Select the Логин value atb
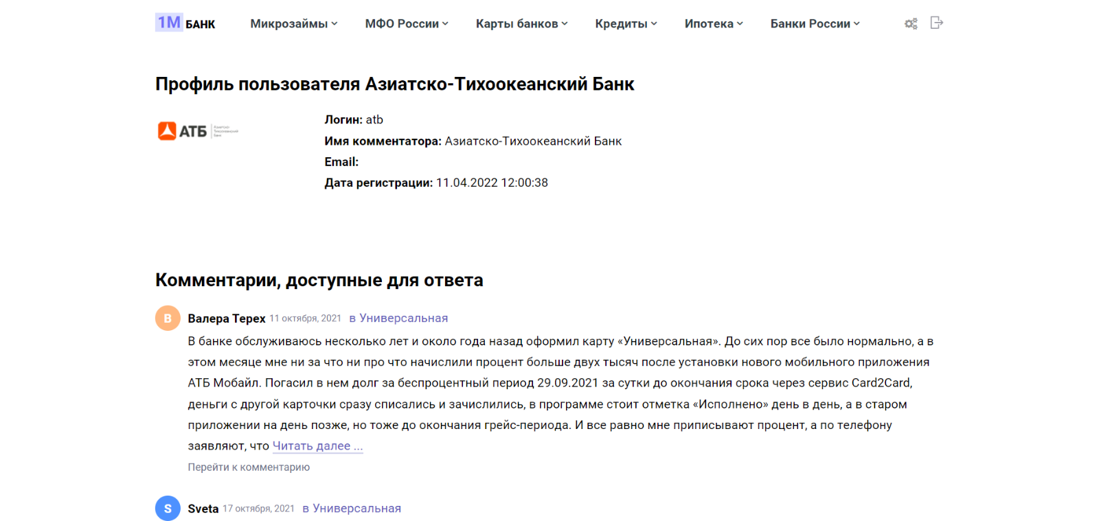The image size is (1099, 521). [x=374, y=119]
